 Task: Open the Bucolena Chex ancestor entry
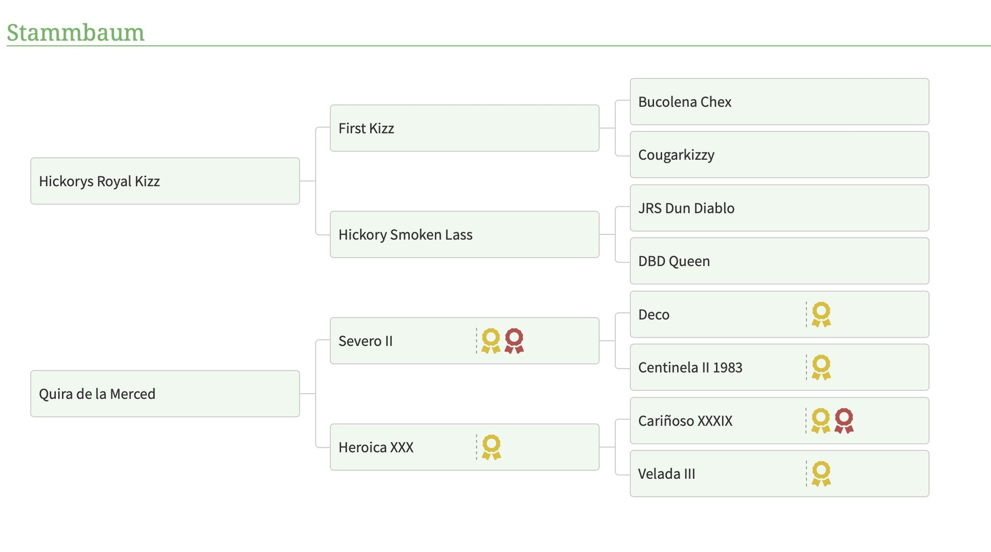[x=779, y=102]
